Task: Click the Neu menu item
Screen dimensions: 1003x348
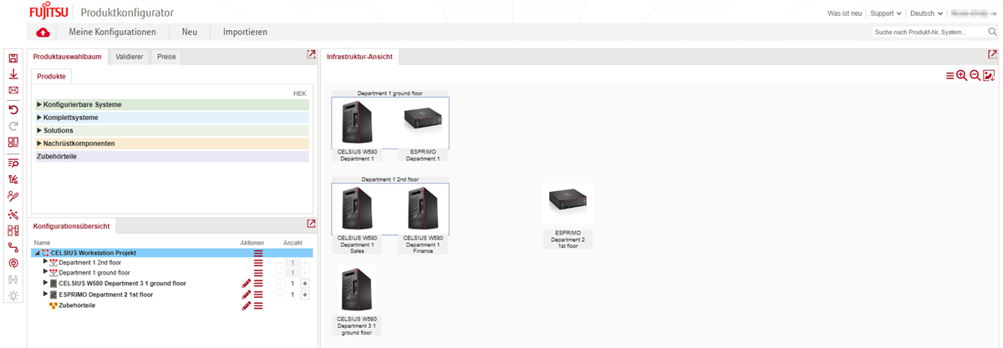Action: (190, 33)
